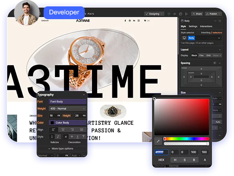Screen dimensions: 234x176
Task: Click inside the red saturation color field
Action: (x=182, y=117)
